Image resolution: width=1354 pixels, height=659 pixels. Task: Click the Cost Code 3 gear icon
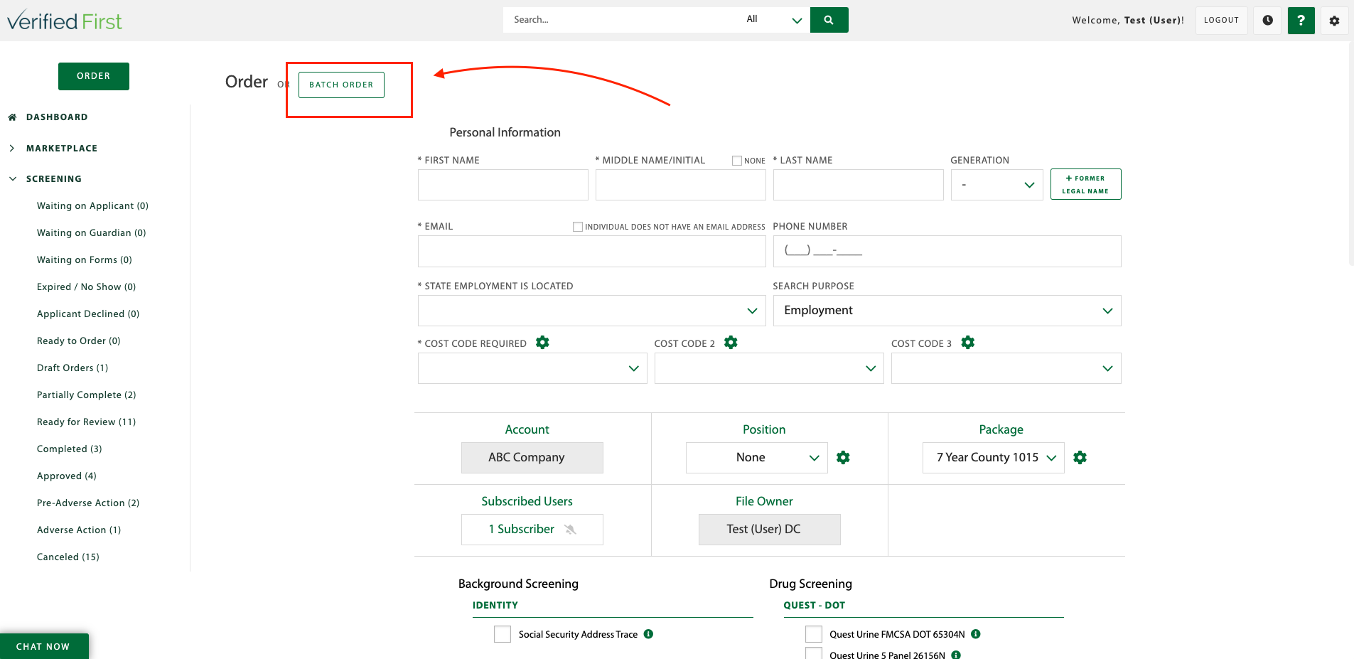click(967, 343)
